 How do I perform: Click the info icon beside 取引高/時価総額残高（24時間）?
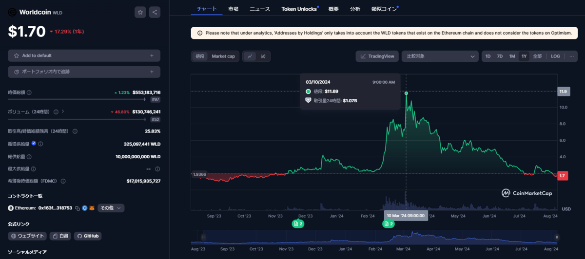pyautogui.click(x=75, y=131)
